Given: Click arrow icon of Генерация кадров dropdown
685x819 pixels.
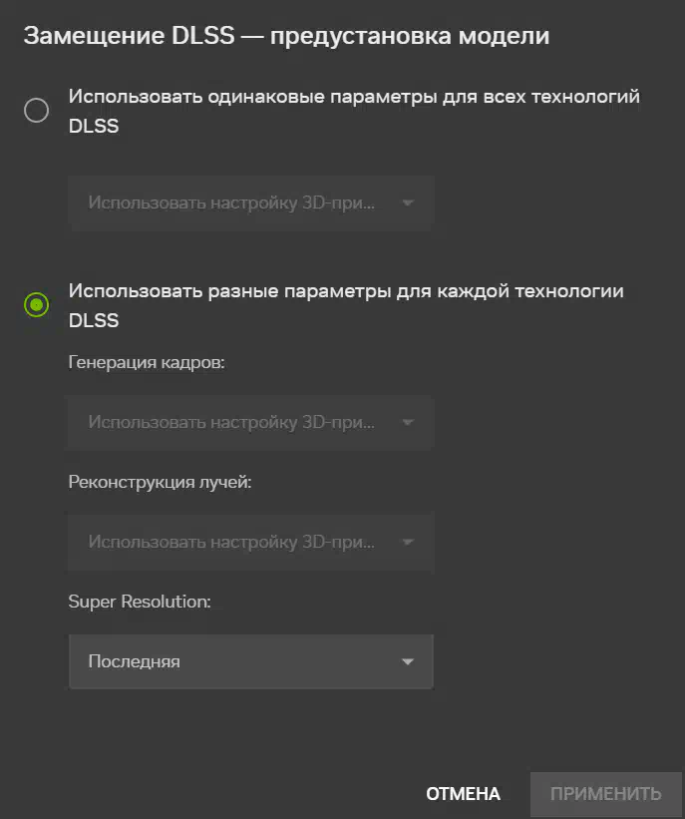Looking at the screenshot, I should (408, 422).
